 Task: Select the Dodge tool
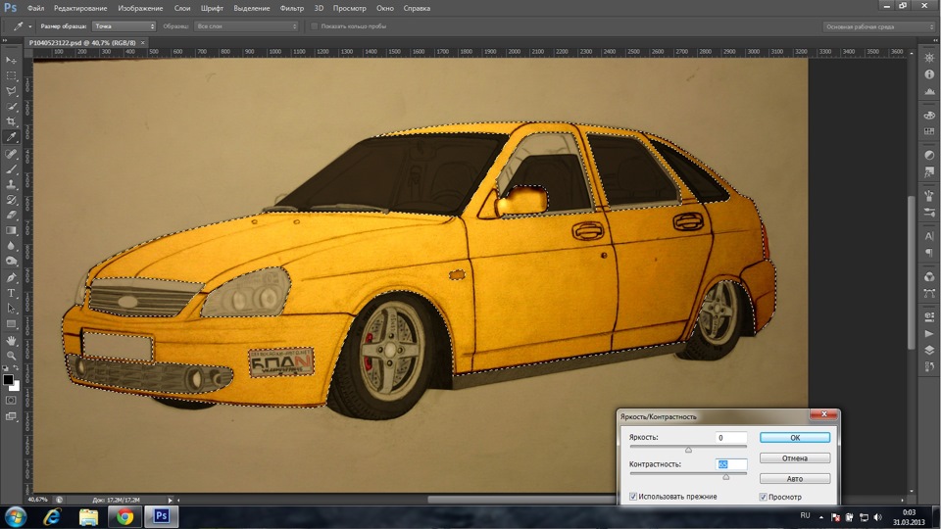tap(11, 261)
